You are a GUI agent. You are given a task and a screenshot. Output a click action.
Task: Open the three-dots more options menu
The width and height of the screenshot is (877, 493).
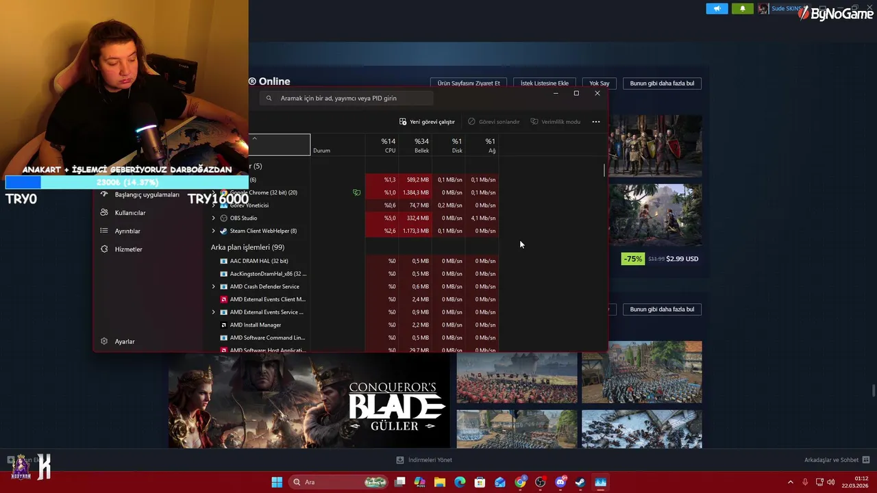coord(596,122)
